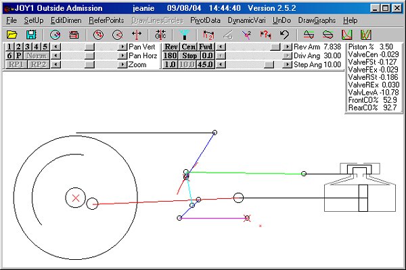406x270 pixels.
Task: Click the yellow open folder icon
Action: tap(12, 35)
